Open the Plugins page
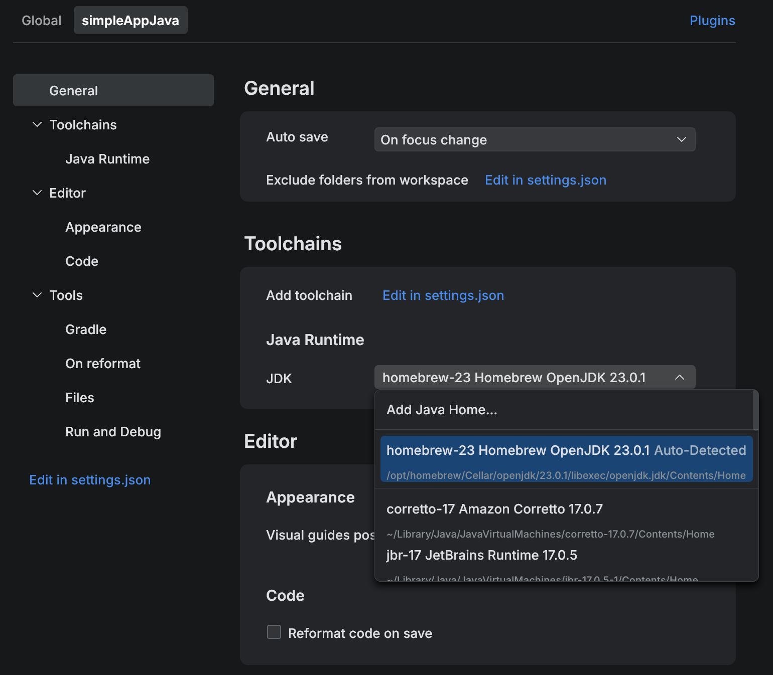The height and width of the screenshot is (675, 773). click(712, 21)
